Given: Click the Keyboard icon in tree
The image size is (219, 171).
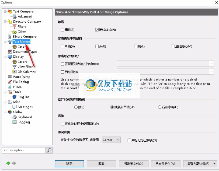Looking at the screenshot, I should (x=15, y=117).
